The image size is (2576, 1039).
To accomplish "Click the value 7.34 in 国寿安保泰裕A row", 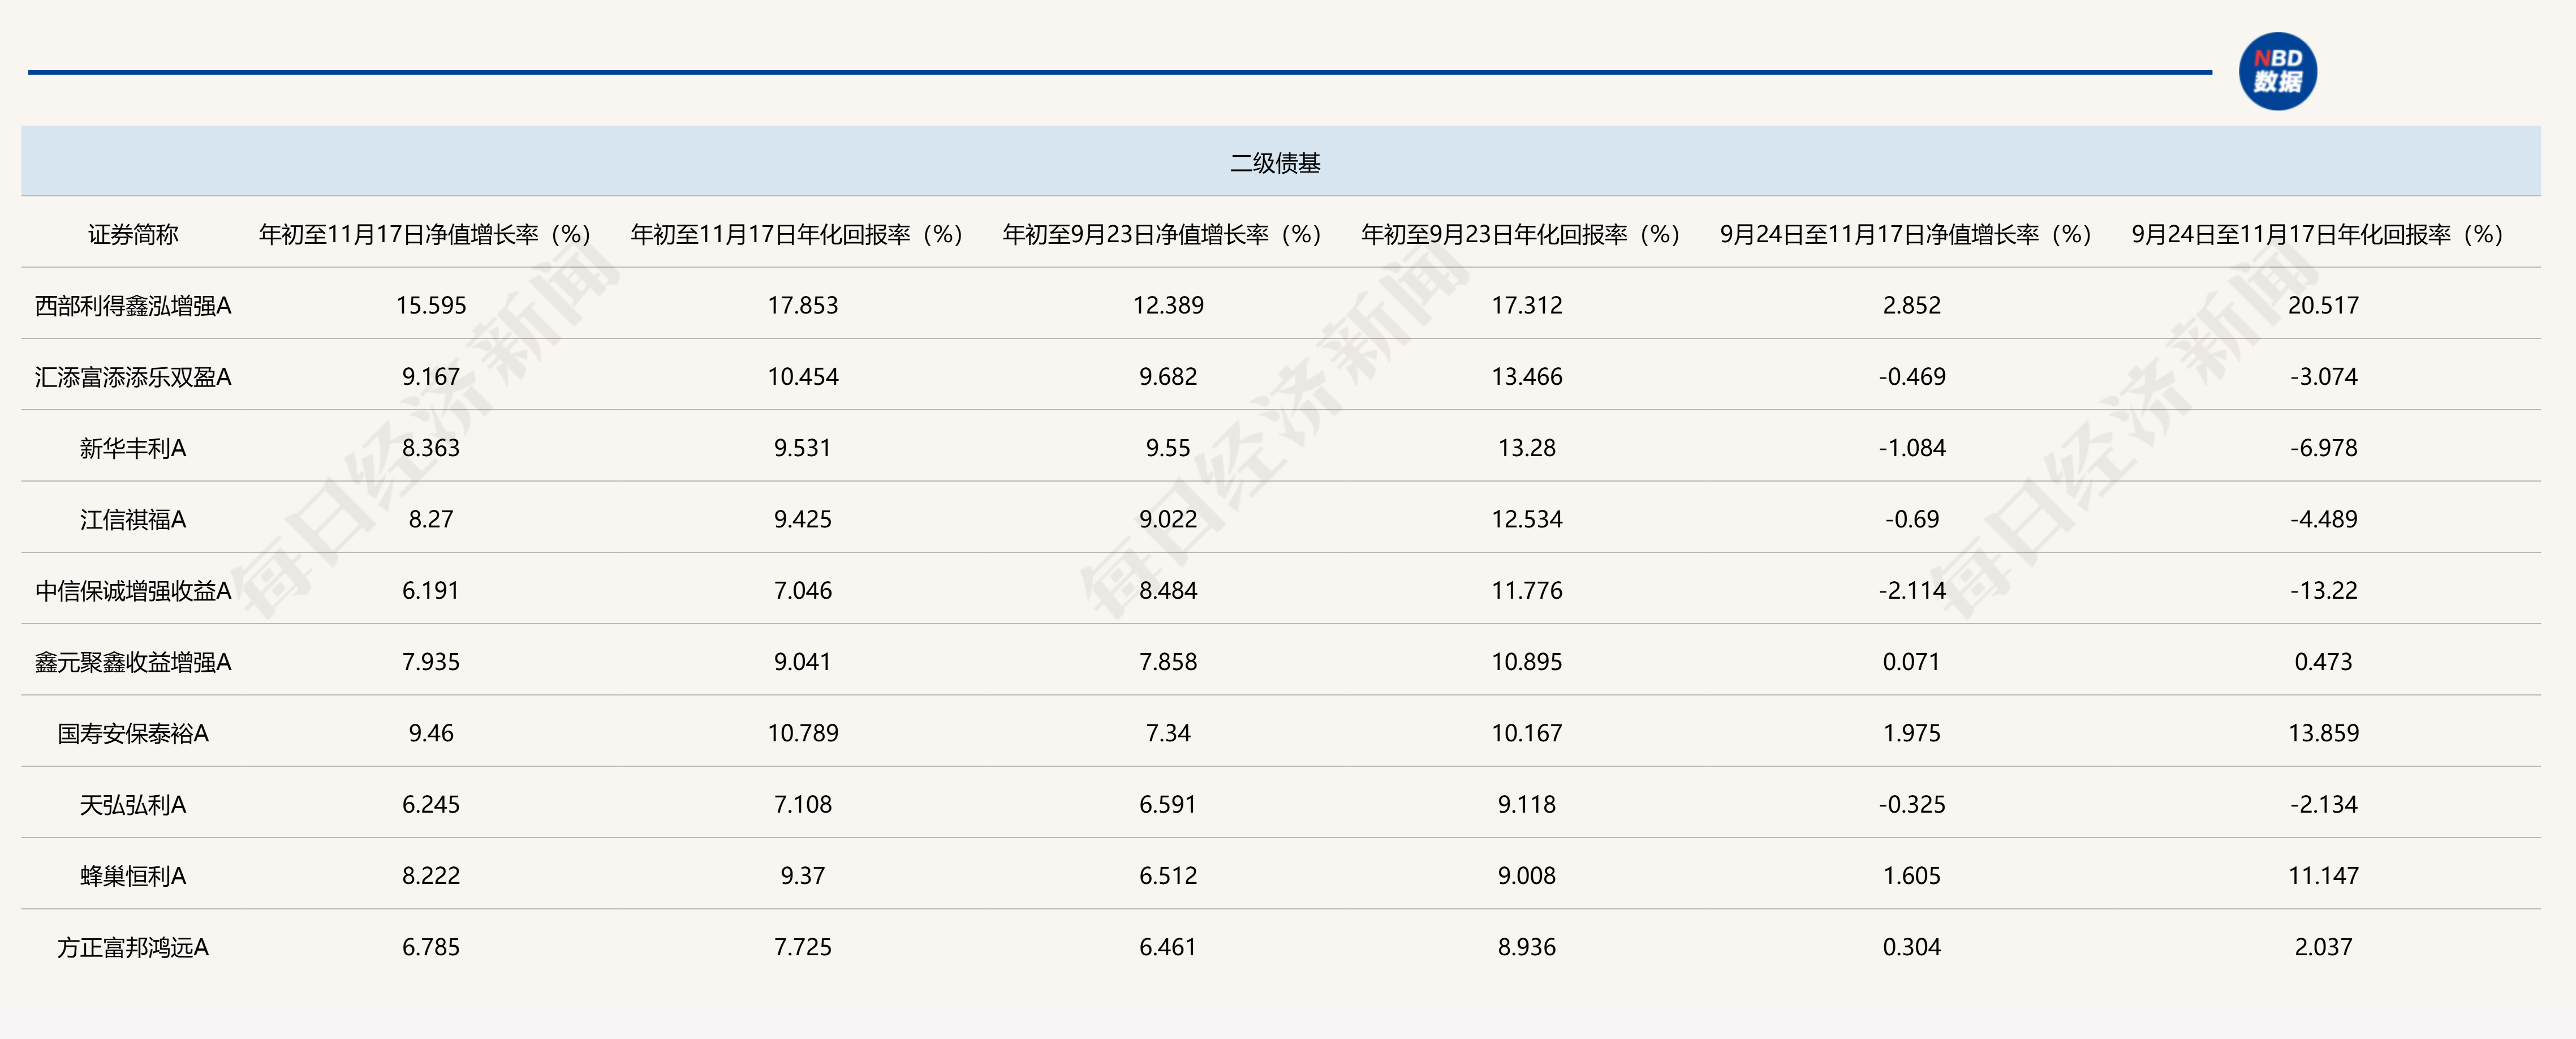I will click(x=1168, y=733).
